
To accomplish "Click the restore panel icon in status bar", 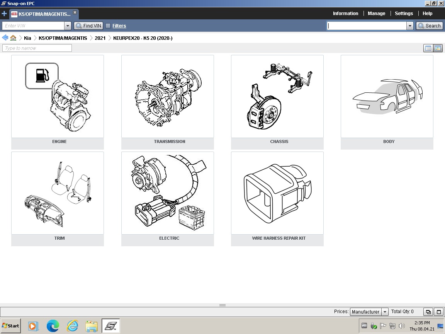I will coord(428,312).
